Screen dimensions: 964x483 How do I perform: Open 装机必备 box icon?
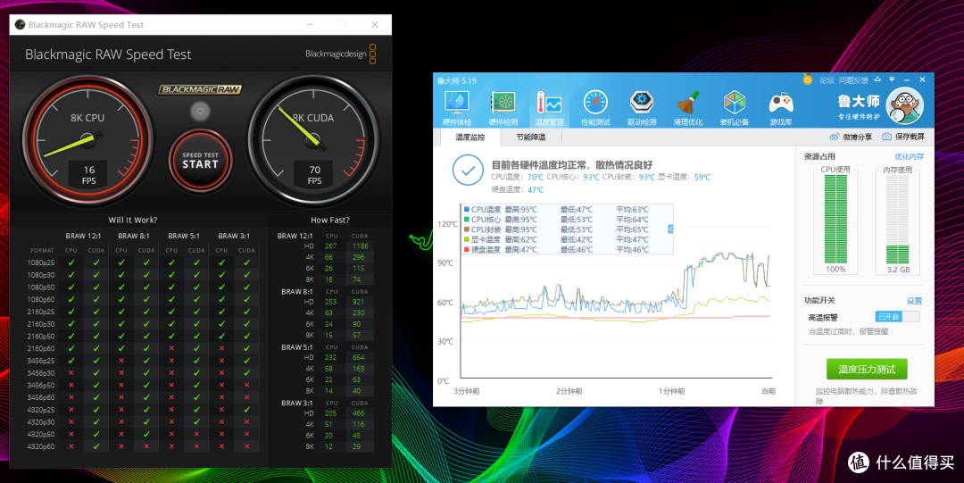point(734,103)
